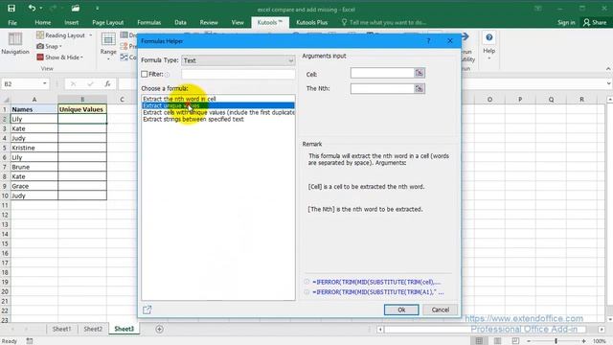Switch to Page Break Preview in status bar

(515, 341)
